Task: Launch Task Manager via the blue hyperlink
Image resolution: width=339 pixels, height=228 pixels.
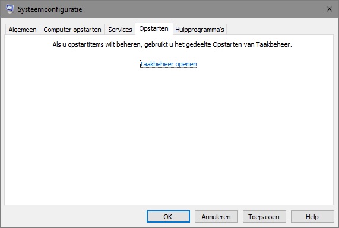Action: [x=169, y=64]
